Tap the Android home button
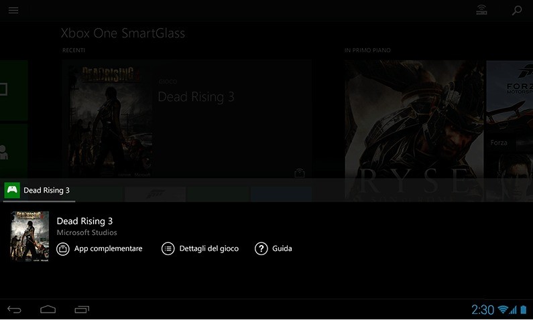Viewport: 533px width, 320px height. pos(48,309)
